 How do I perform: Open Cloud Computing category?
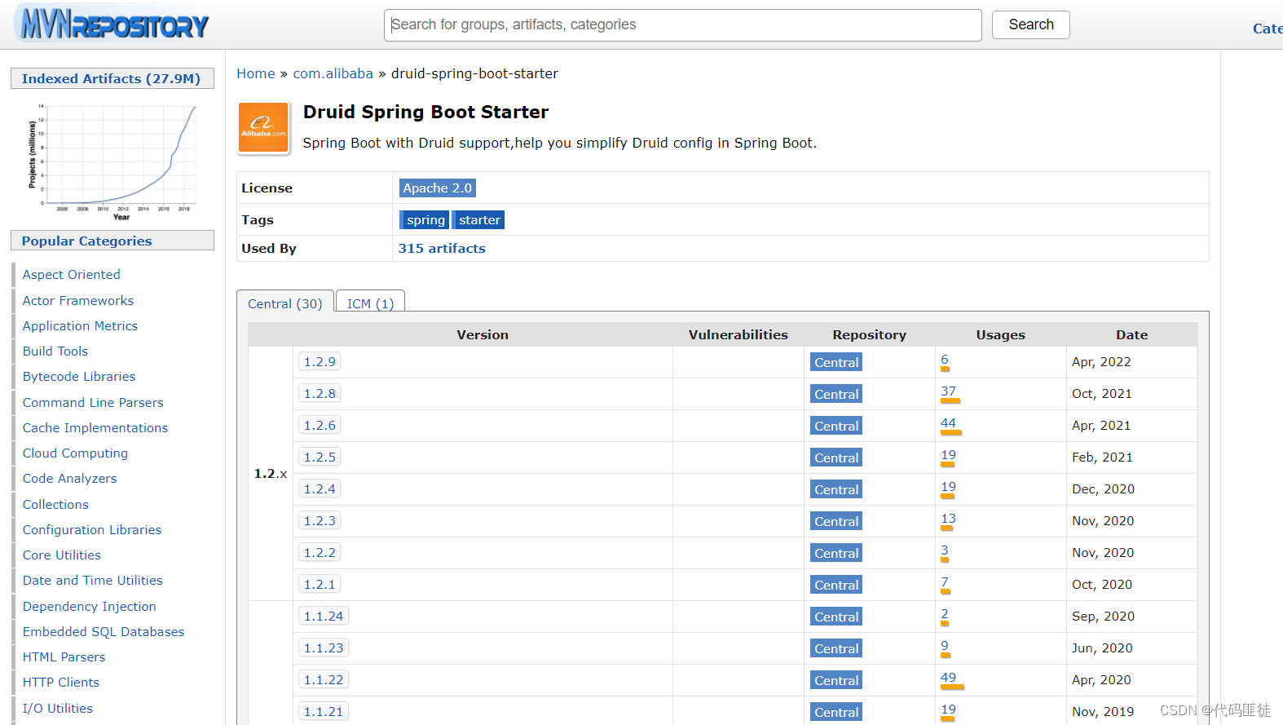pos(75,453)
